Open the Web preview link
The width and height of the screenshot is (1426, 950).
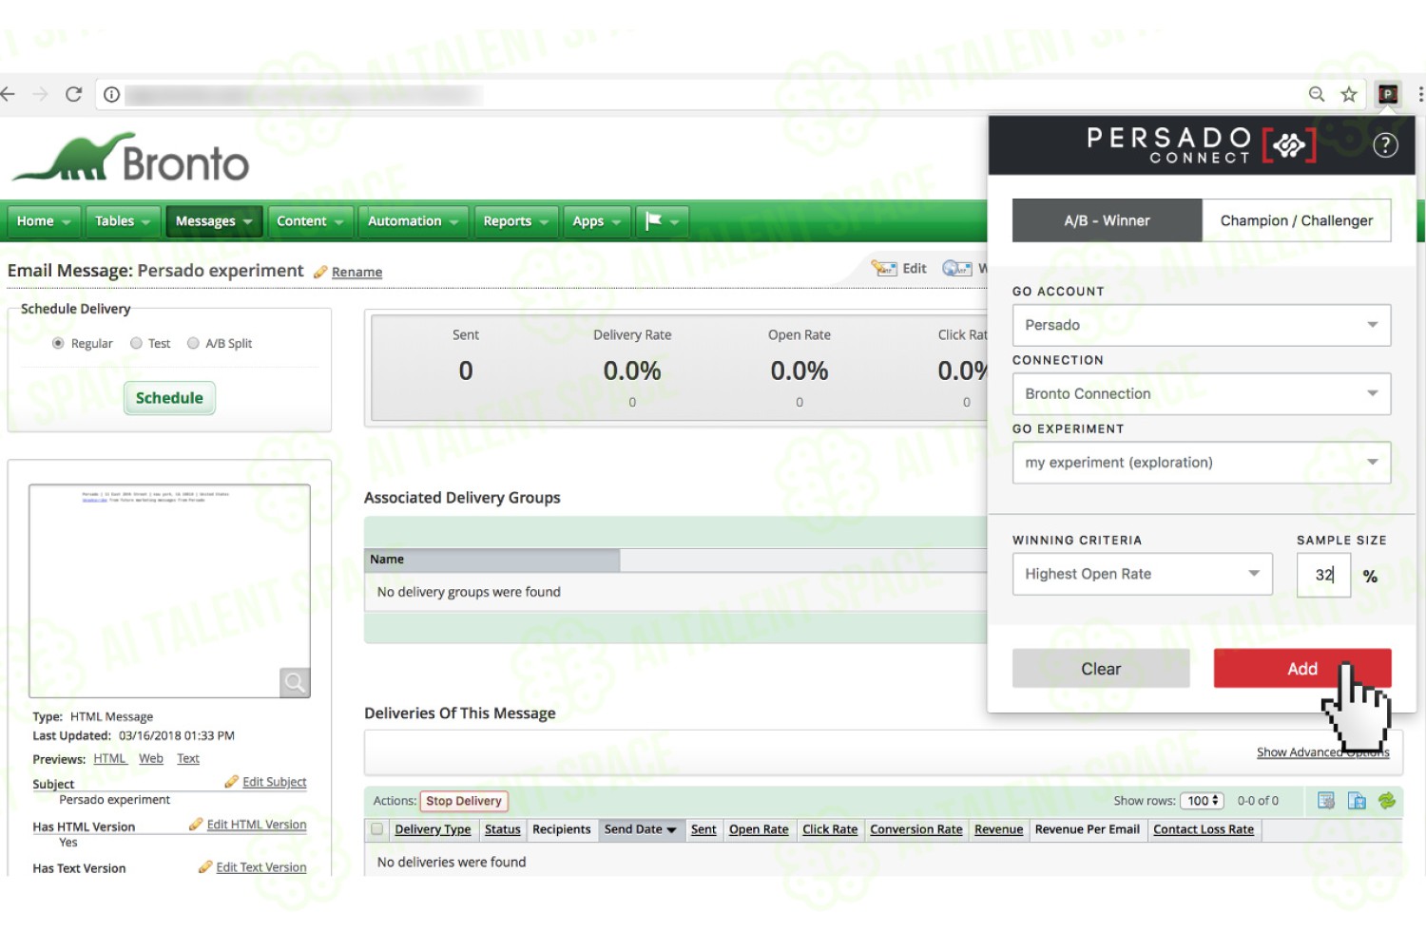pyautogui.click(x=151, y=758)
